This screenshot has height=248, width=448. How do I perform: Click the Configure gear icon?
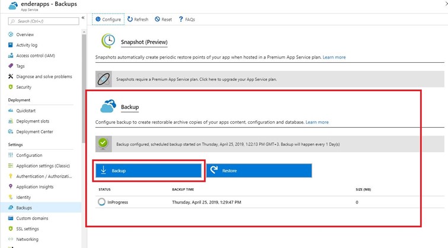coord(98,19)
